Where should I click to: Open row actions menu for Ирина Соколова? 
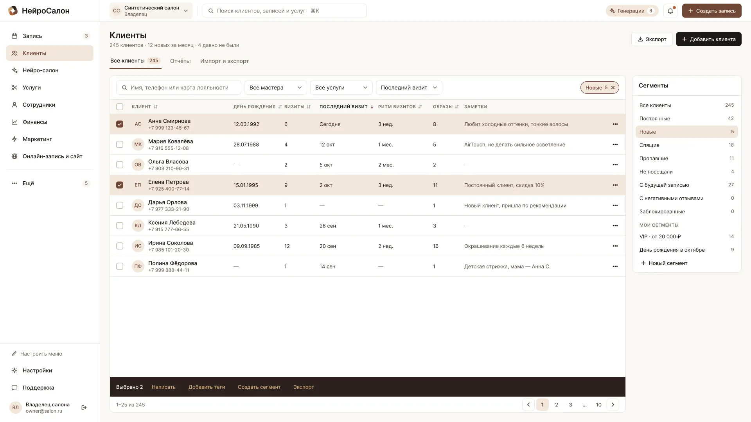[x=615, y=246]
